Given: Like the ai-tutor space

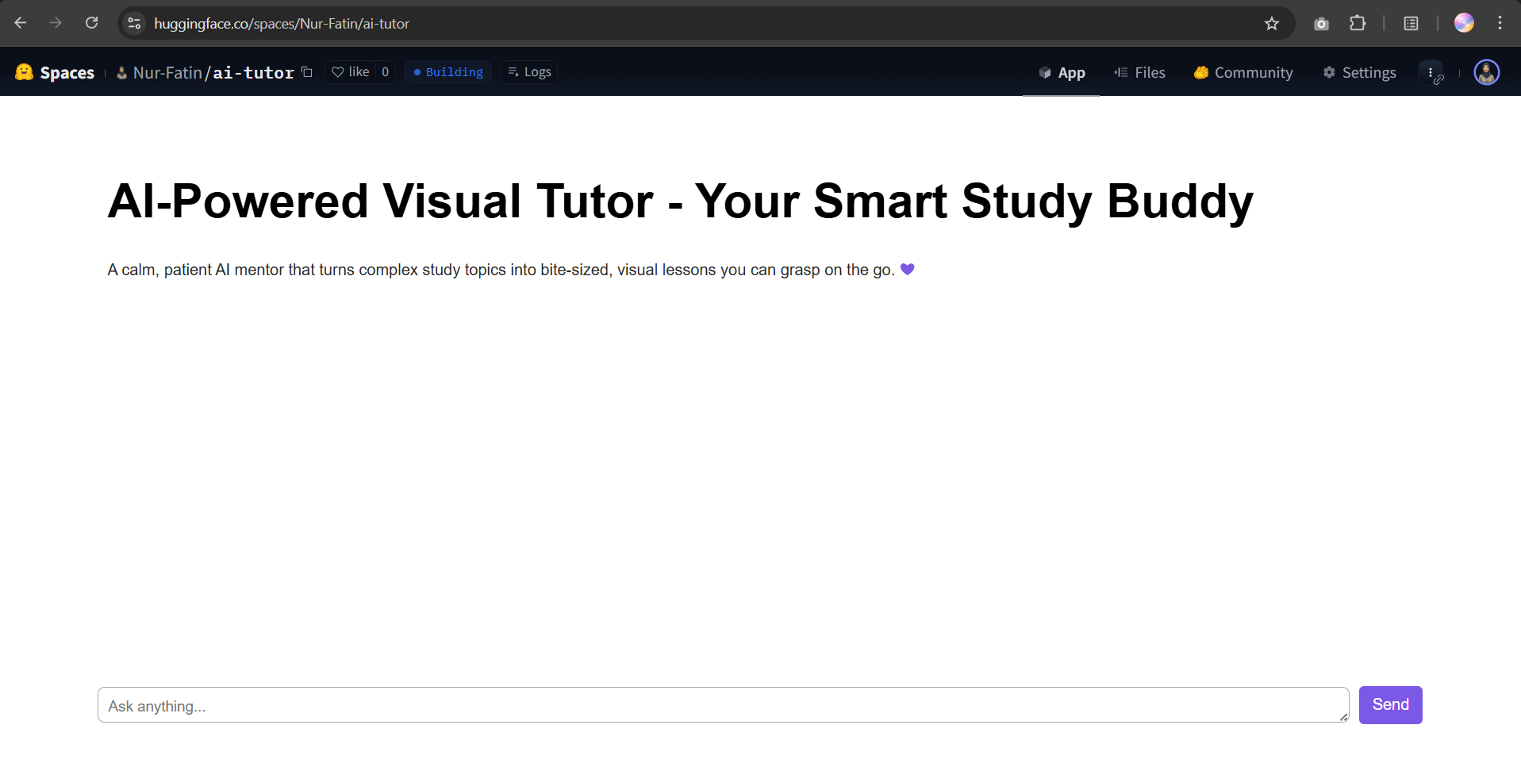Looking at the screenshot, I should [351, 72].
